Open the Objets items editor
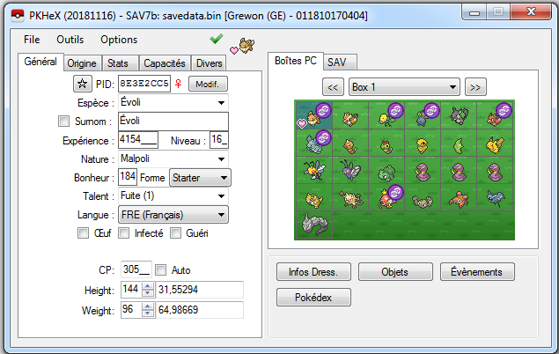The height and width of the screenshot is (354, 559). [x=395, y=272]
